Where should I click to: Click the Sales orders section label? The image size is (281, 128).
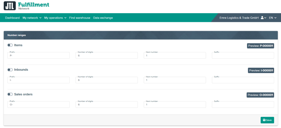point(23,94)
